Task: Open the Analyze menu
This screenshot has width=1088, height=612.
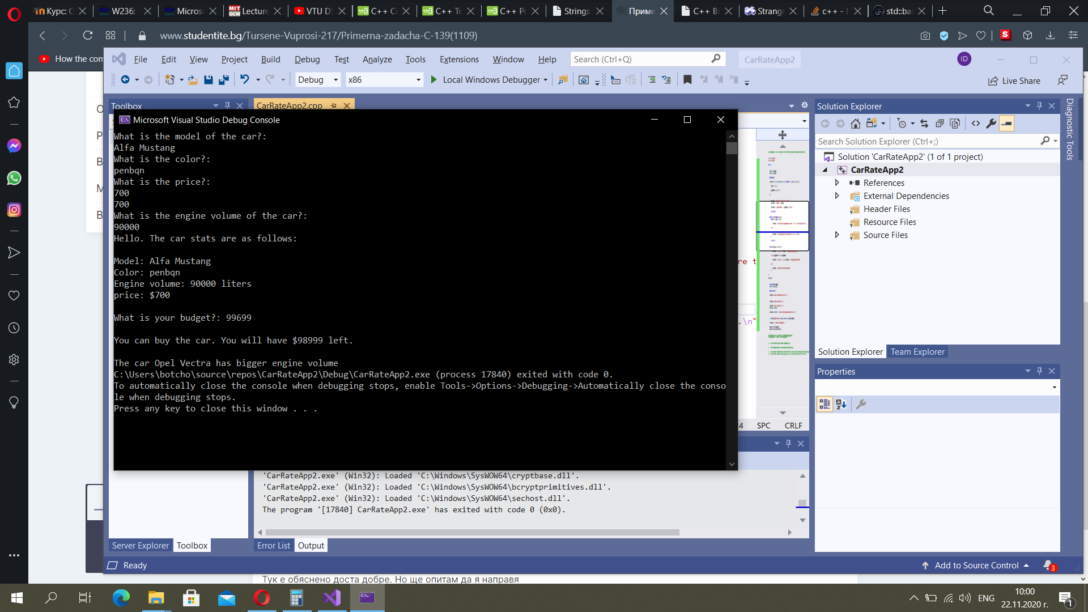Action: tap(377, 59)
